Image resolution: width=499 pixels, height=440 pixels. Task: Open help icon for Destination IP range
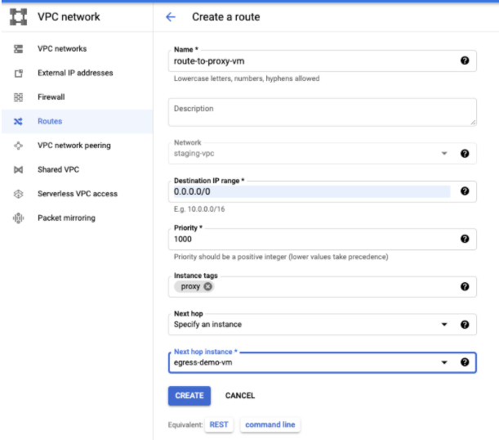point(465,191)
